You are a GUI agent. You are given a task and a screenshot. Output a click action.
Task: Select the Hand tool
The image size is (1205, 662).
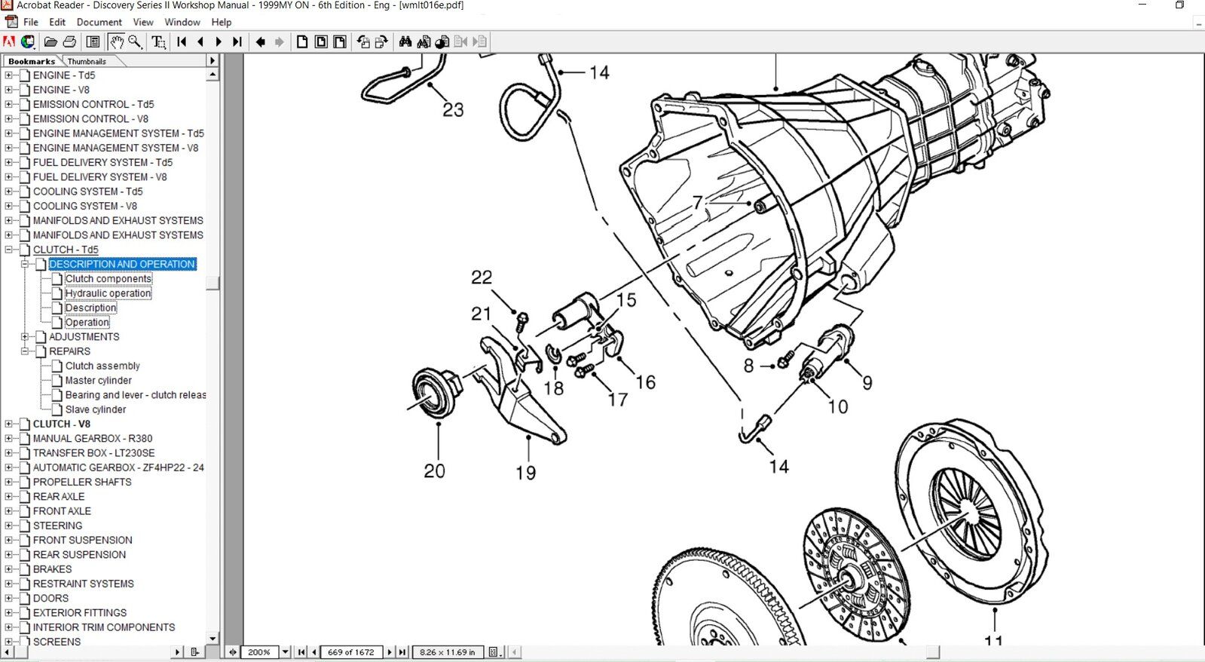116,41
